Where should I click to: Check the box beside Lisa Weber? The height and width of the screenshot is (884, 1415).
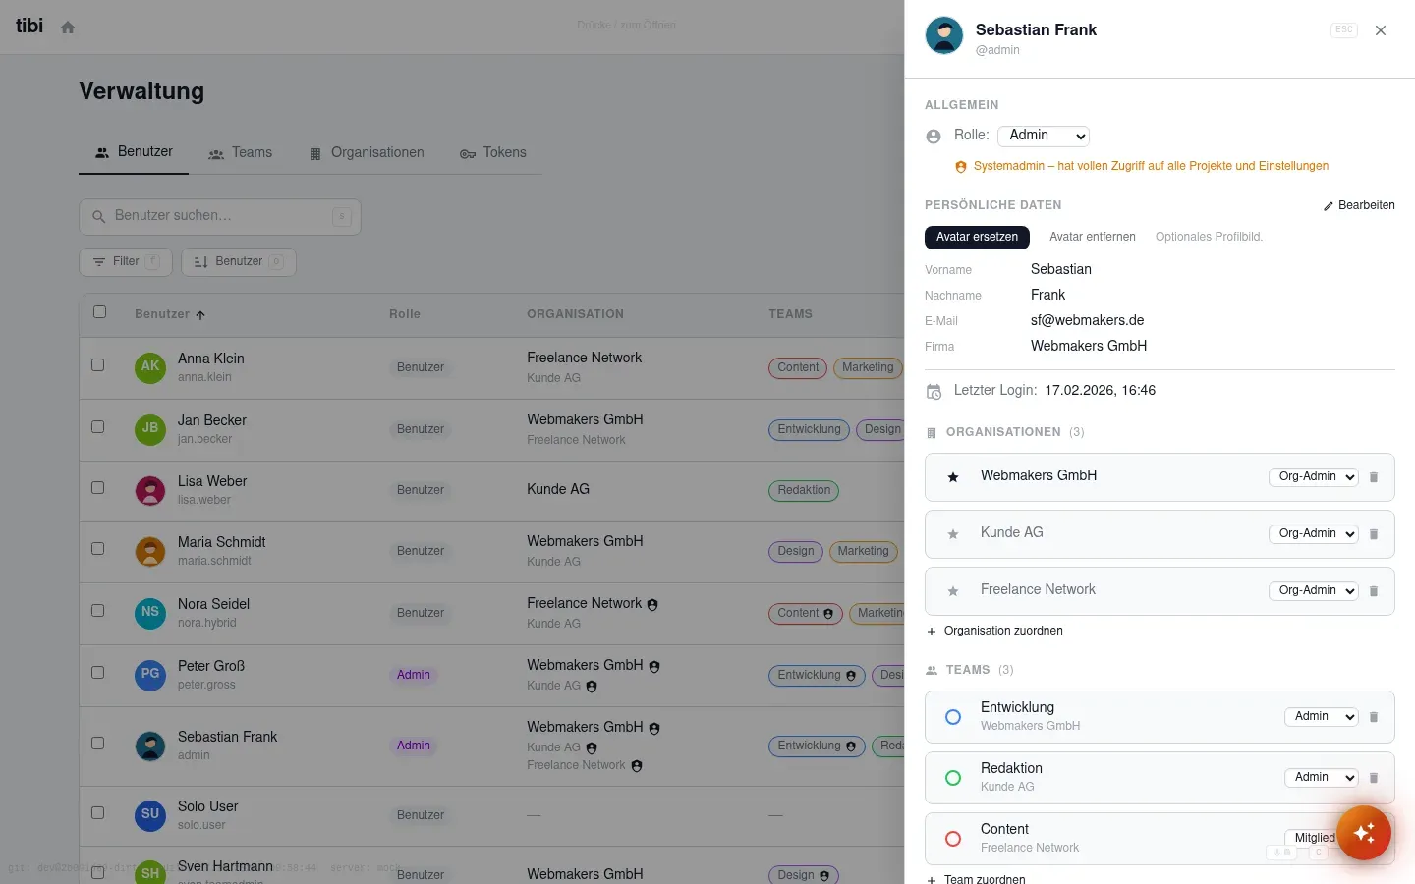tap(98, 487)
